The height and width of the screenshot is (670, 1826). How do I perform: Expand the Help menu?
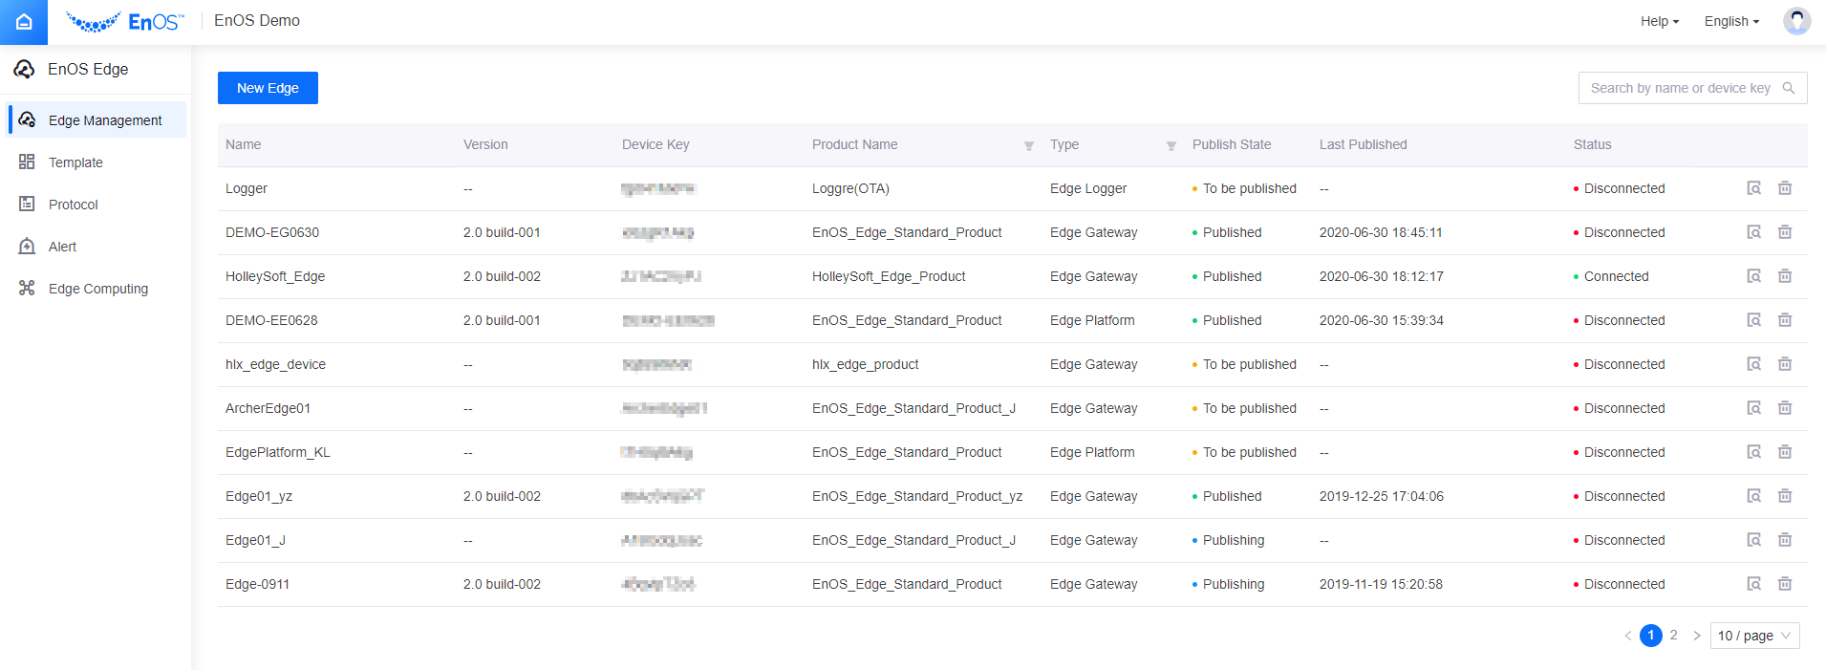click(x=1659, y=21)
